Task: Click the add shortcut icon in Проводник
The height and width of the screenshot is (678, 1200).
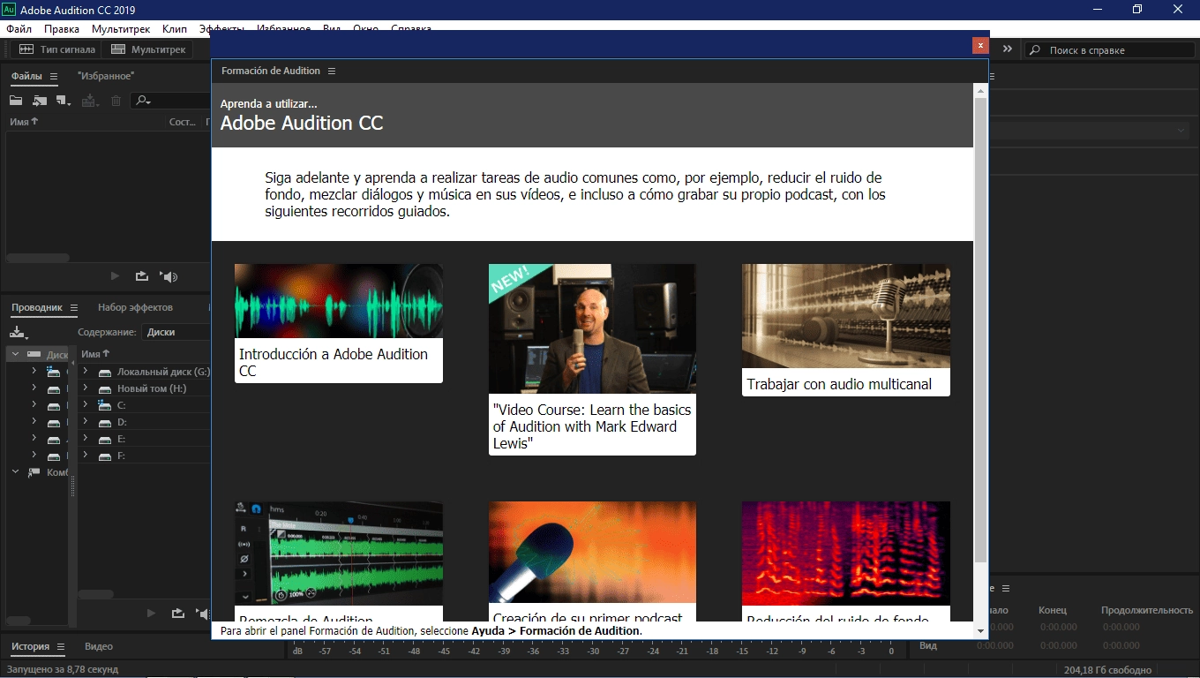Action: click(x=19, y=332)
